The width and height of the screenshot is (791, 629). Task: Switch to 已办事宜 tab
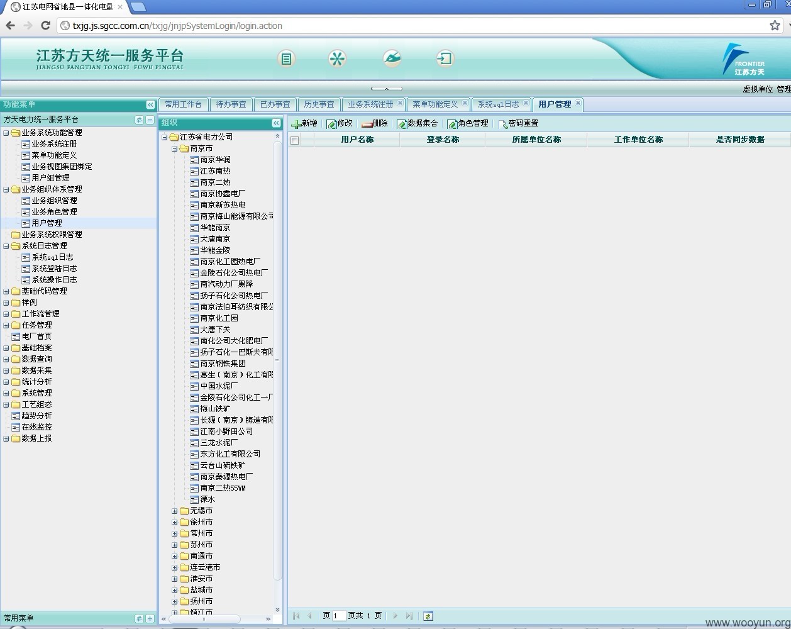coord(275,104)
